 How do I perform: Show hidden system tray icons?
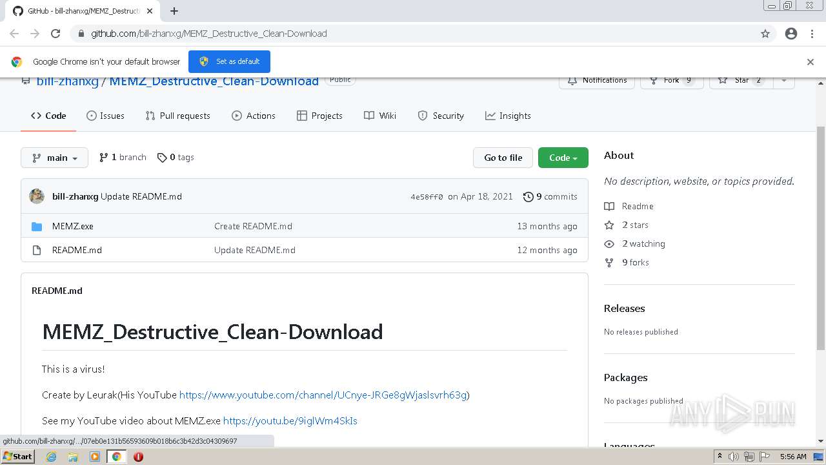[720, 457]
